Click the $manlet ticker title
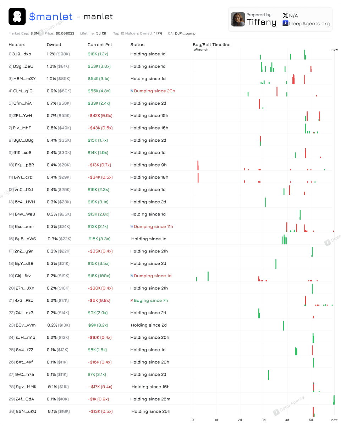Screen dimensions: 341x426 (x=51, y=16)
